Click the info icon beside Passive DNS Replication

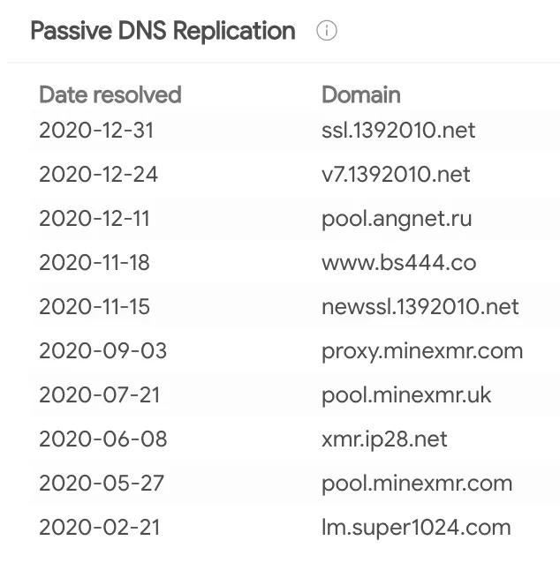tap(327, 31)
